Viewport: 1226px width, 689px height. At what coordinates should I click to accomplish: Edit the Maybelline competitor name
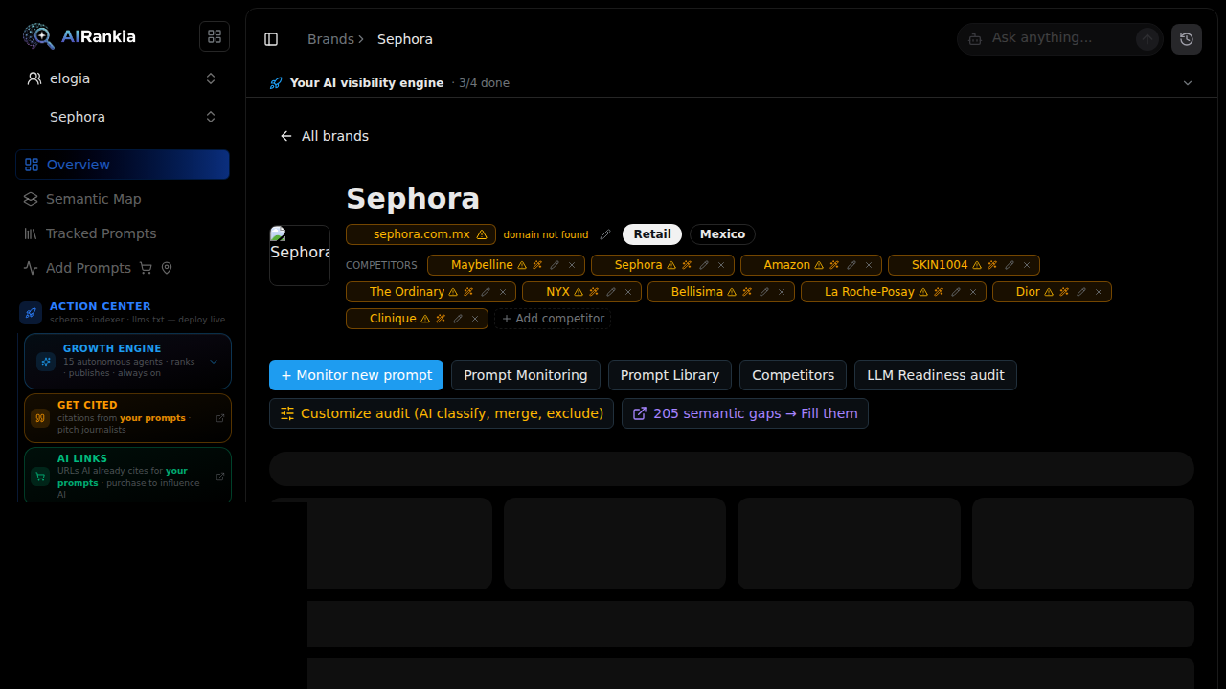coord(555,265)
